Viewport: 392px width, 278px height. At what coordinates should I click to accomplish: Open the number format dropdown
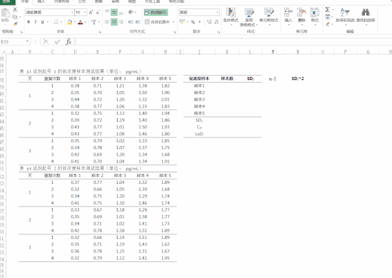click(x=217, y=12)
